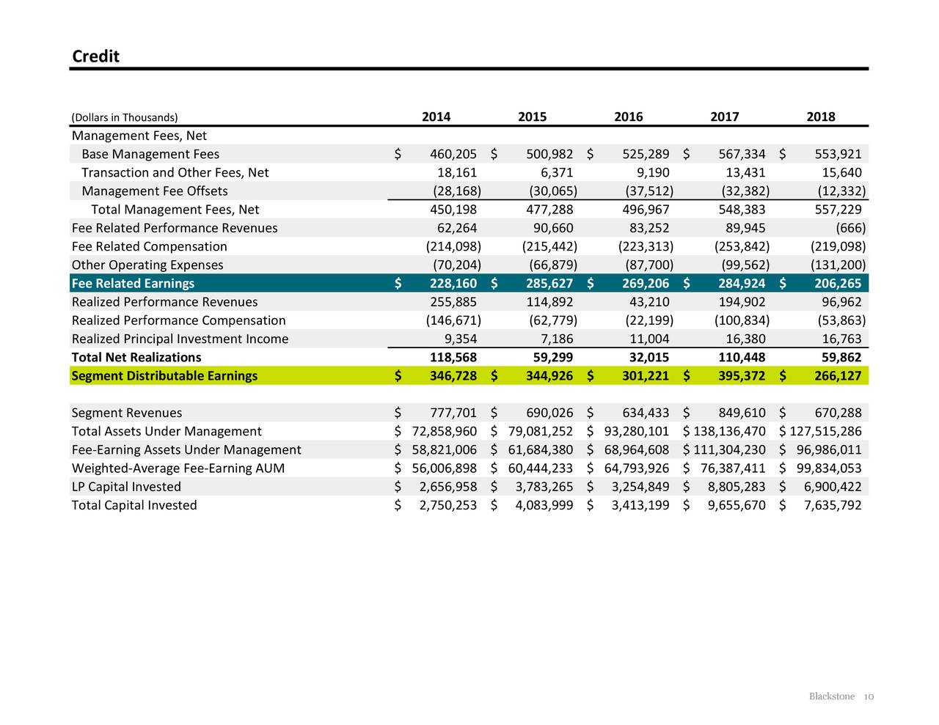Select the 2015 column header
This screenshot has width=939, height=725.
click(x=532, y=116)
